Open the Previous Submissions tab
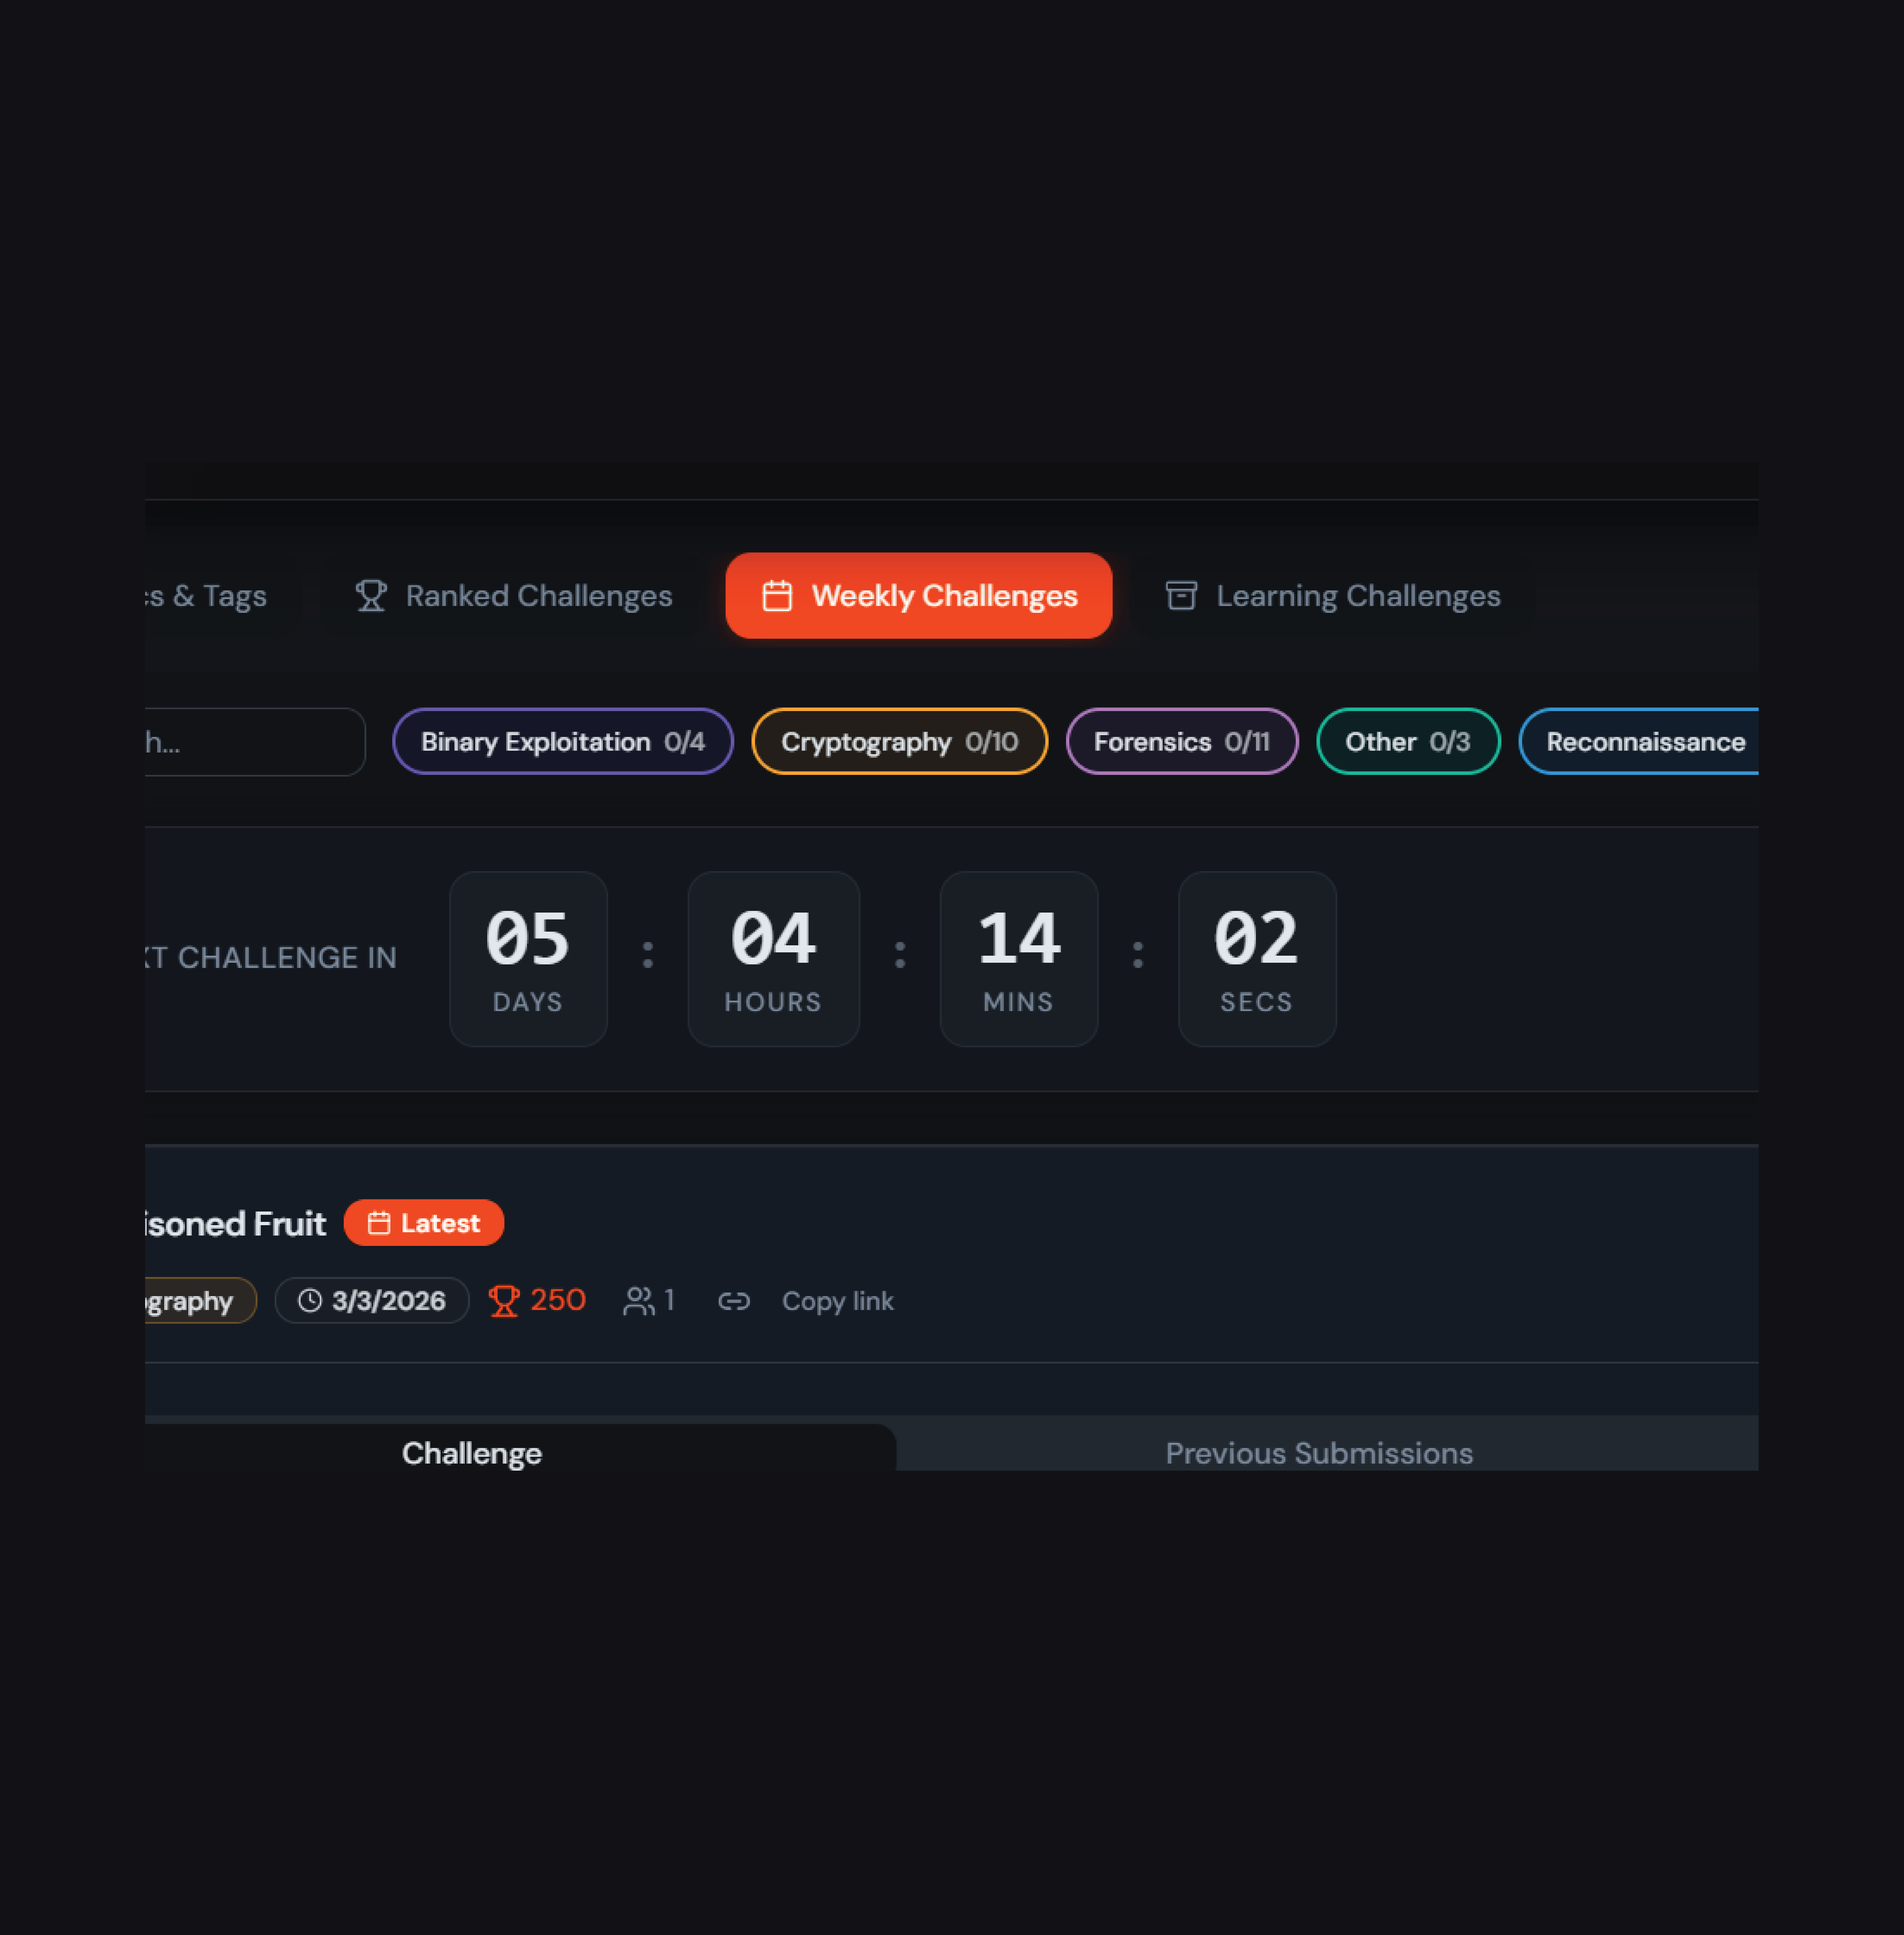 (x=1318, y=1452)
